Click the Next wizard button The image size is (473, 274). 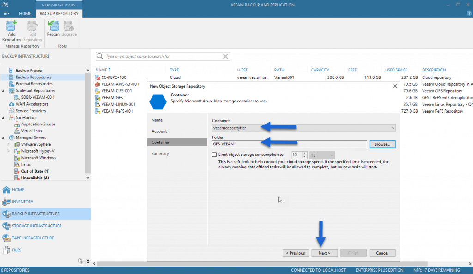pos(324,253)
